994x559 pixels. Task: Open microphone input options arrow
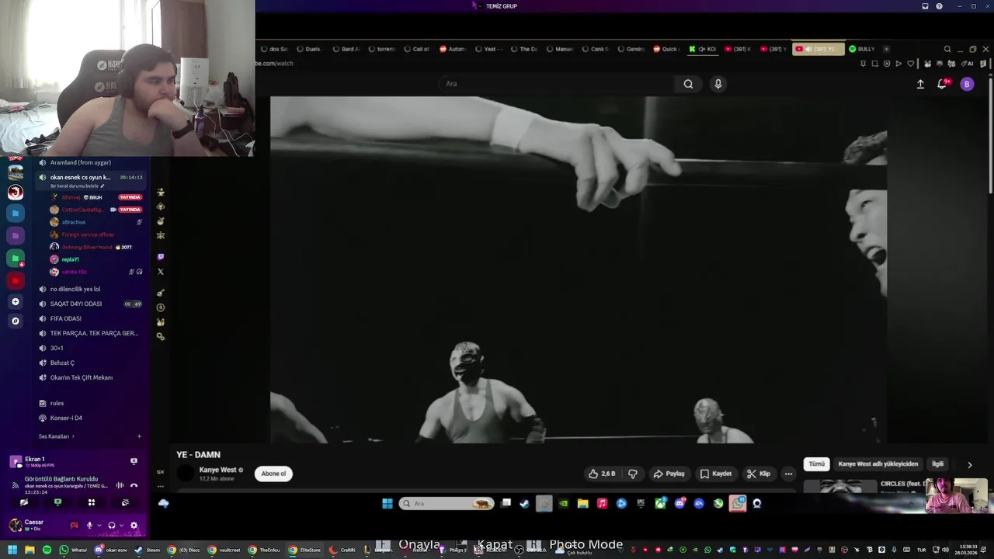(99, 526)
